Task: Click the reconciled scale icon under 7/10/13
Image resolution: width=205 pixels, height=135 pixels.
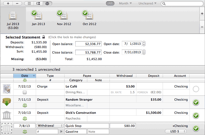Action: (25, 119)
